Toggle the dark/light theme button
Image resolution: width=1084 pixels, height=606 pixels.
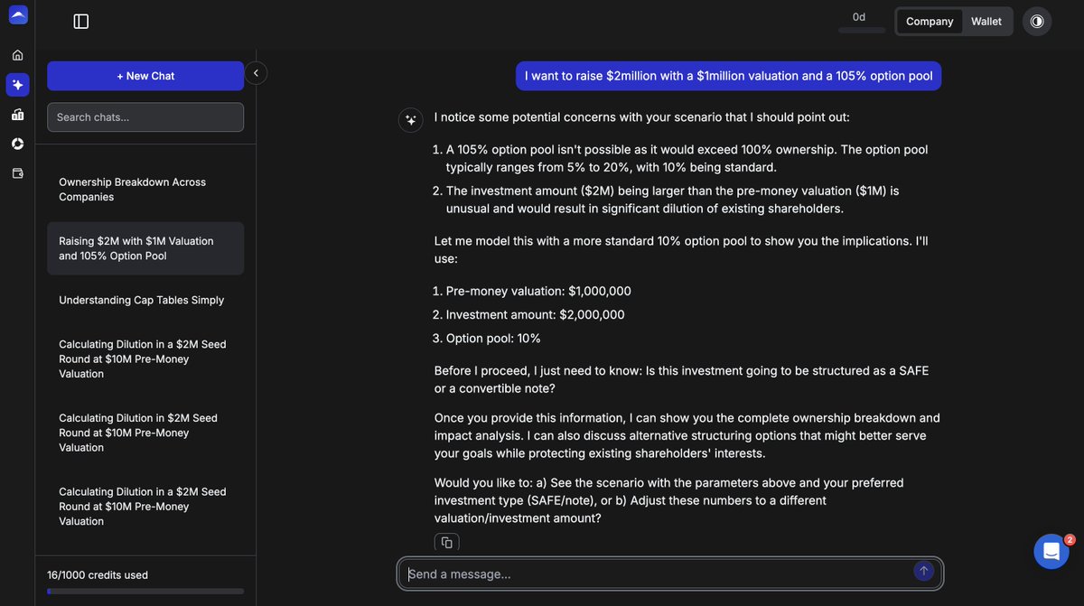1037,22
